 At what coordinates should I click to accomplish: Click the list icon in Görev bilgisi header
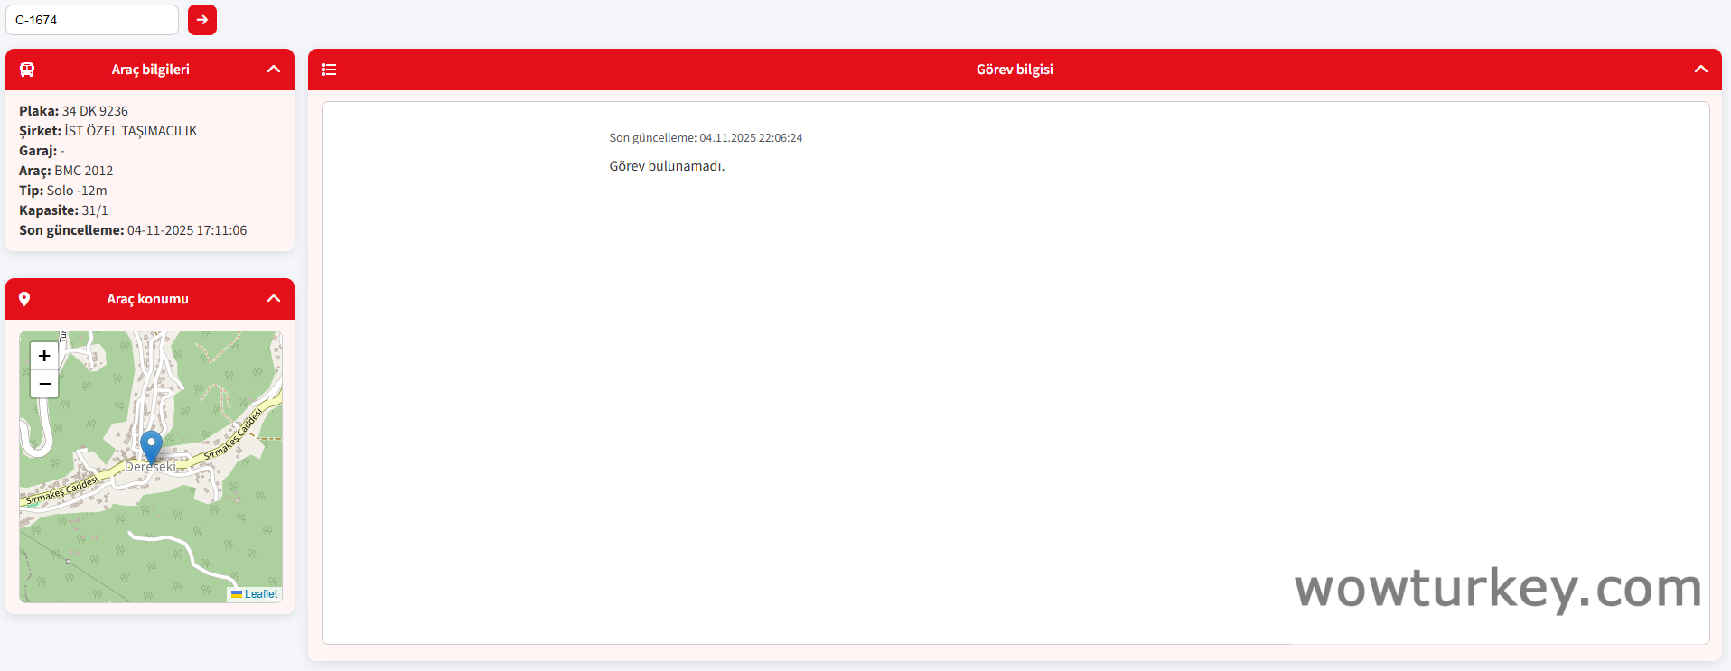pyautogui.click(x=329, y=70)
